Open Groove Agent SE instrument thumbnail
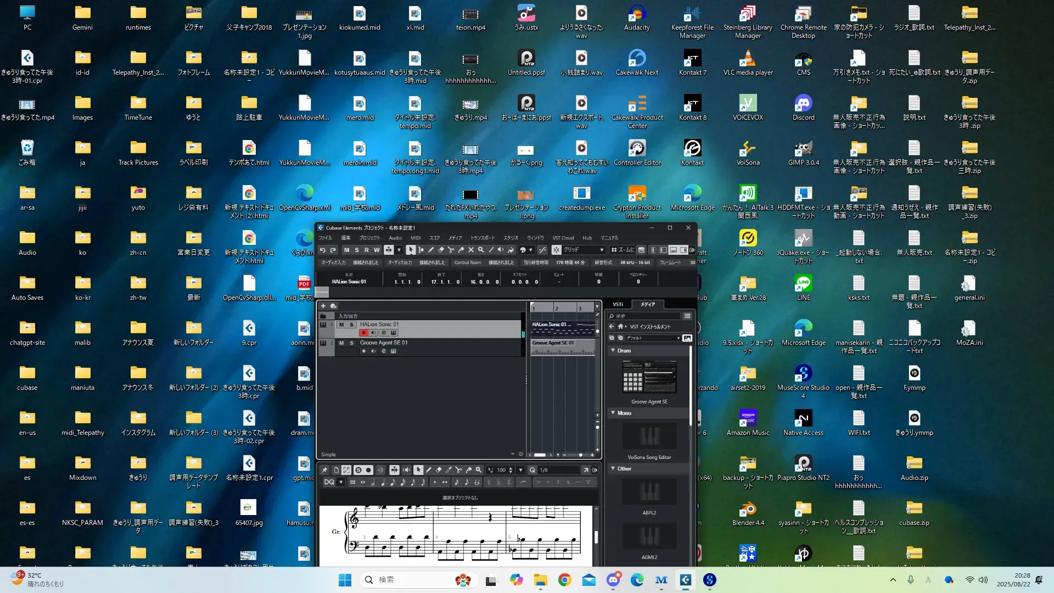 pos(649,377)
